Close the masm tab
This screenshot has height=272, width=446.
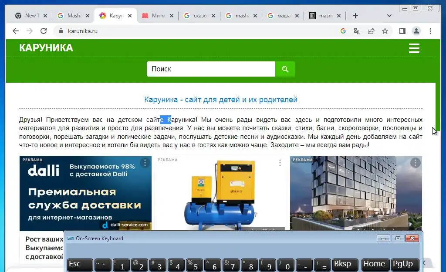339,16
